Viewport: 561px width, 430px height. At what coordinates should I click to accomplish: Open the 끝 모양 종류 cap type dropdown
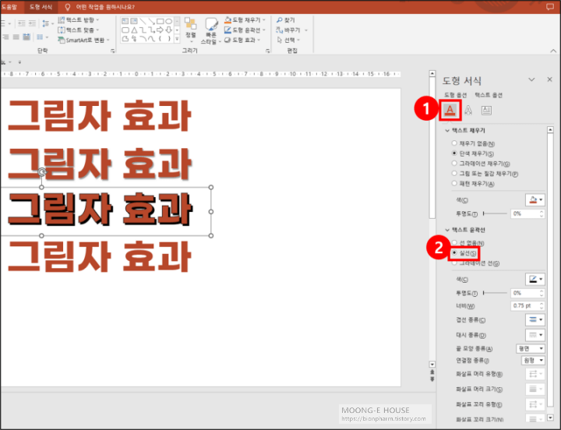(x=531, y=348)
